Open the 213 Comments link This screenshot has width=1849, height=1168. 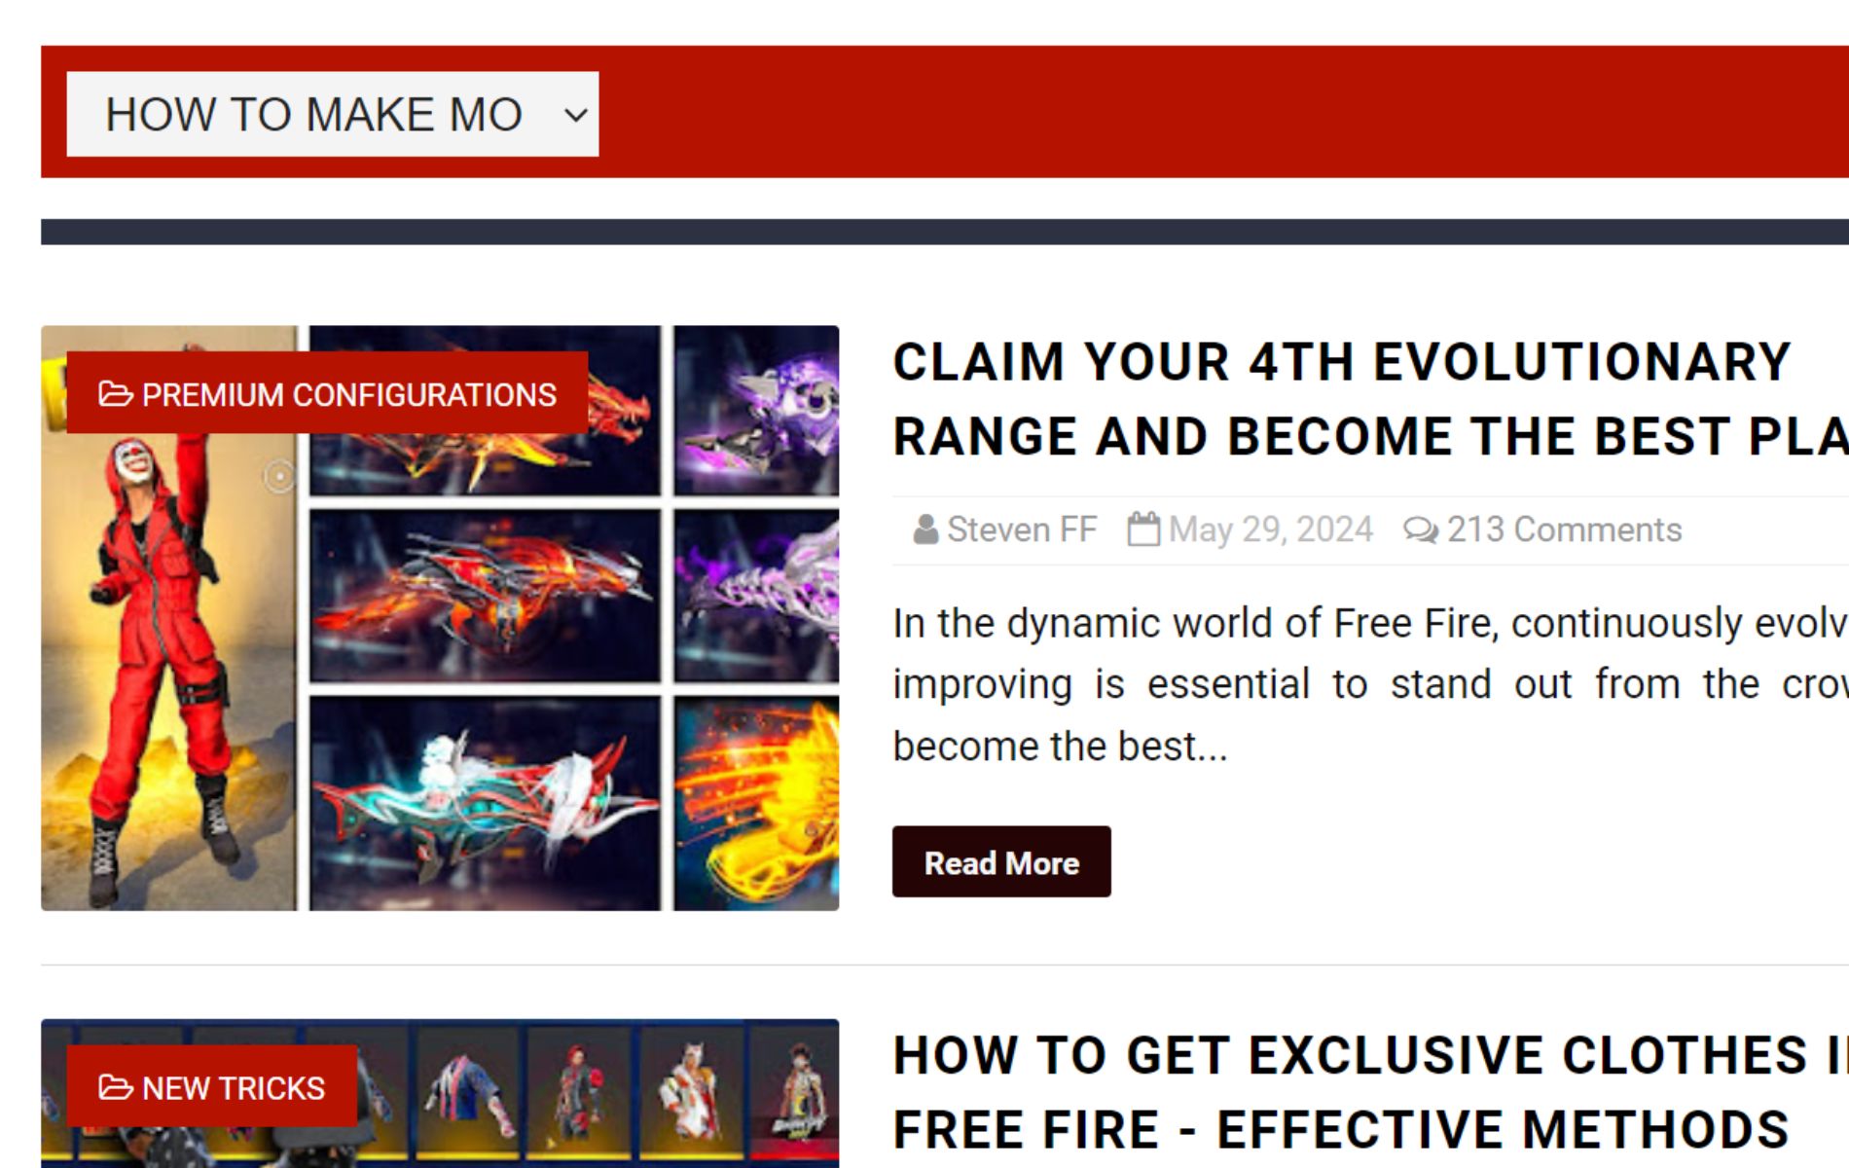[1564, 529]
